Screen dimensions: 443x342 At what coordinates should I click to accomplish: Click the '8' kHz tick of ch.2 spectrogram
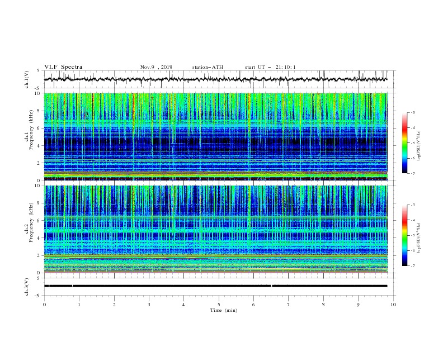(x=39, y=203)
